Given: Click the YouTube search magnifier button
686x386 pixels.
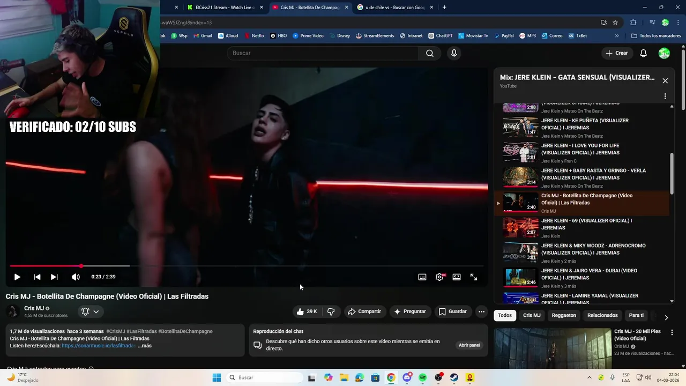Looking at the screenshot, I should click(x=430, y=53).
